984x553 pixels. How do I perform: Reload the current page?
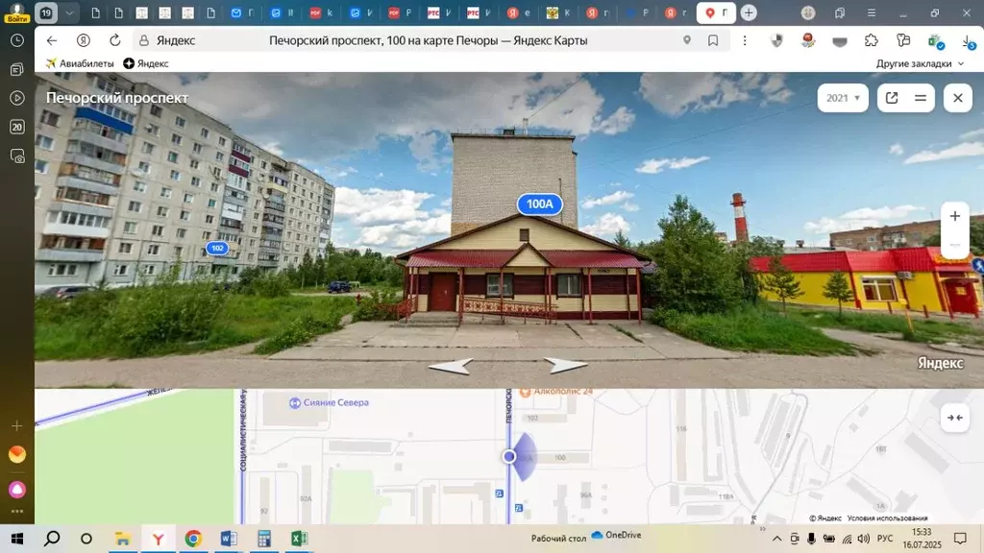click(115, 40)
